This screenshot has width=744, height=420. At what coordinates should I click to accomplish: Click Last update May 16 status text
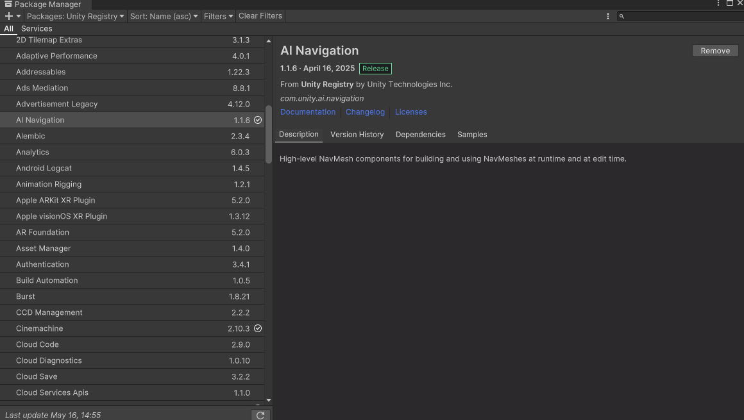tap(53, 416)
